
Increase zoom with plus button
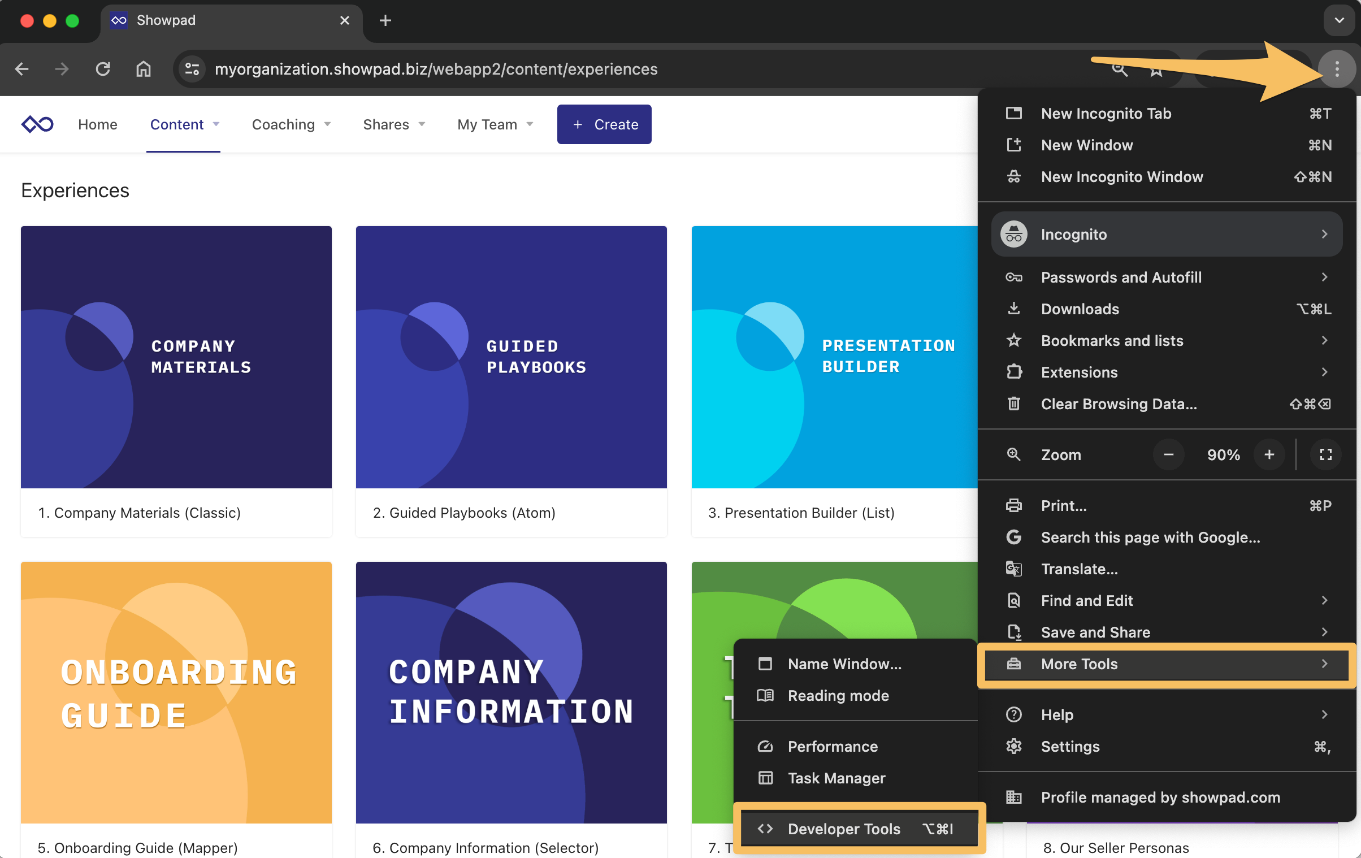coord(1269,455)
